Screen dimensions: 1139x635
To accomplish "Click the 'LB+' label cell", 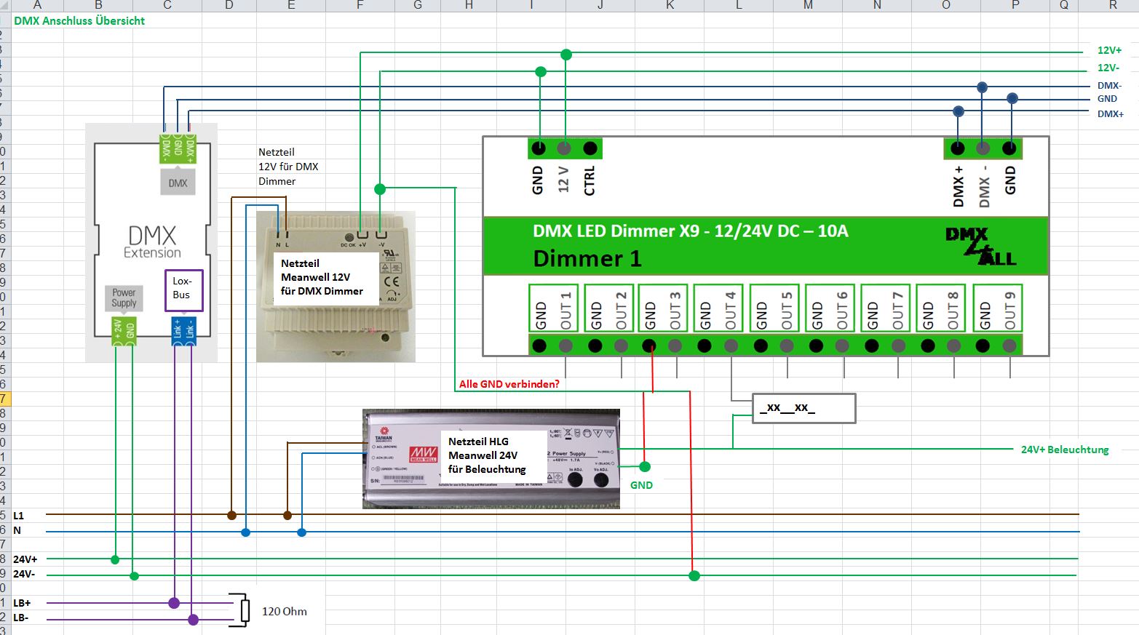I will (x=22, y=603).
